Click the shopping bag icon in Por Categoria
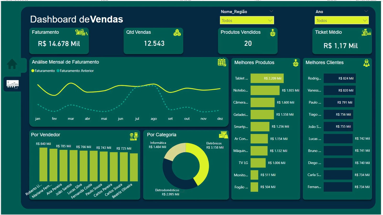Image resolution: width=383 pixels, height=215 pixels. click(224, 135)
